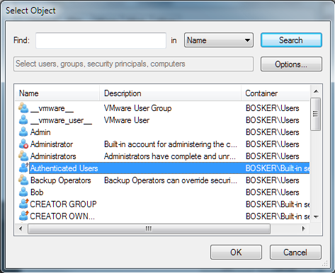This screenshot has height=273, width=335.
Task: Click the Search button
Action: click(x=291, y=40)
